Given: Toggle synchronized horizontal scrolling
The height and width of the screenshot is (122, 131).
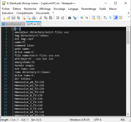Looking at the screenshot, I should tap(99, 18).
